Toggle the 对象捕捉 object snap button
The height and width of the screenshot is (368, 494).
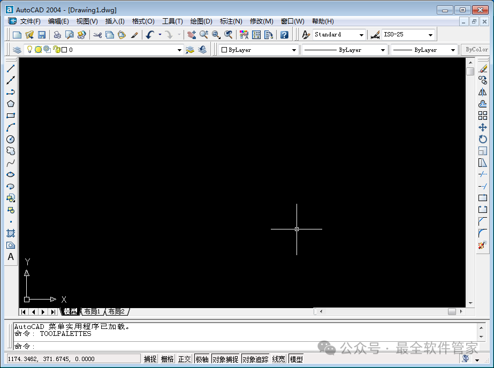225,359
